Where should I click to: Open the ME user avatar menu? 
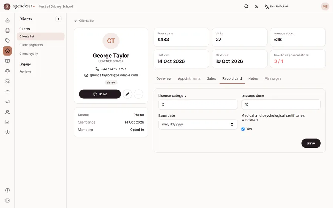(325, 6)
